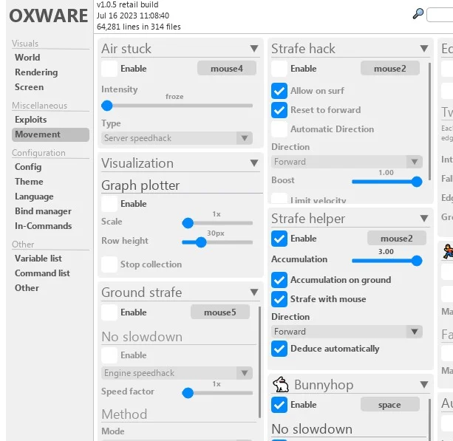Open the Engine speedhack dropdown
The width and height of the screenshot is (453, 441).
coord(177,373)
